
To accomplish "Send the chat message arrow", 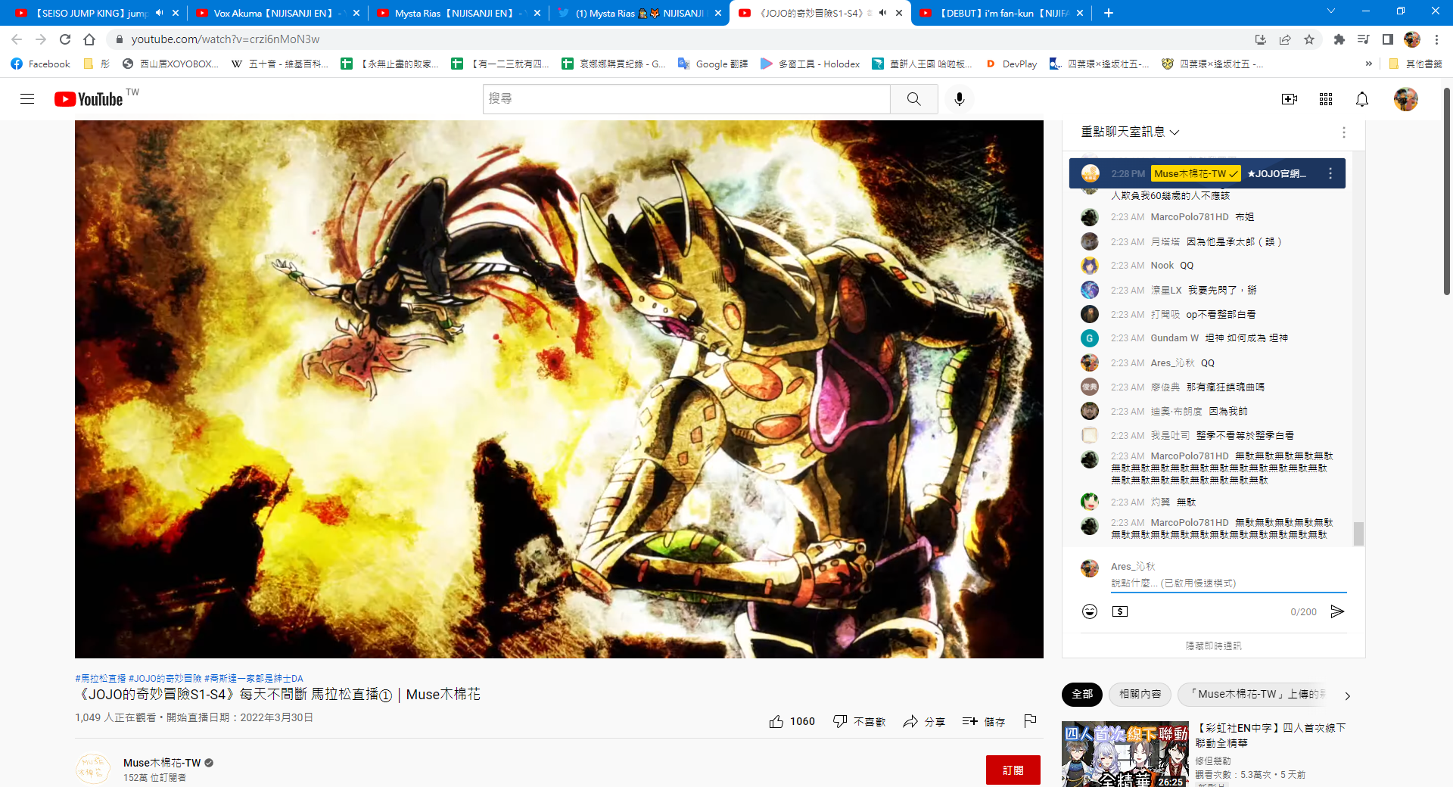I will click(x=1337, y=611).
